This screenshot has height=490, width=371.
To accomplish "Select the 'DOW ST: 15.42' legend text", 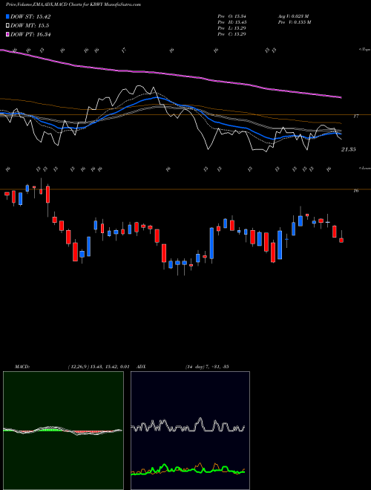I will (30, 17).
